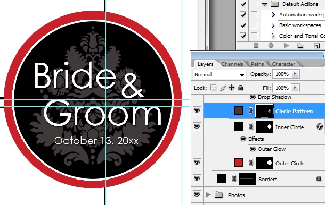Viewport: 325px width, 205px height.
Task: Click the Photos group folder icon
Action: (218, 195)
